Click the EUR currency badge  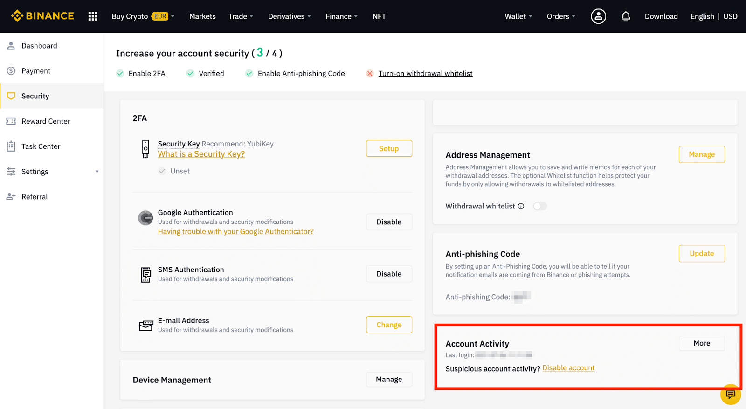pyautogui.click(x=160, y=16)
